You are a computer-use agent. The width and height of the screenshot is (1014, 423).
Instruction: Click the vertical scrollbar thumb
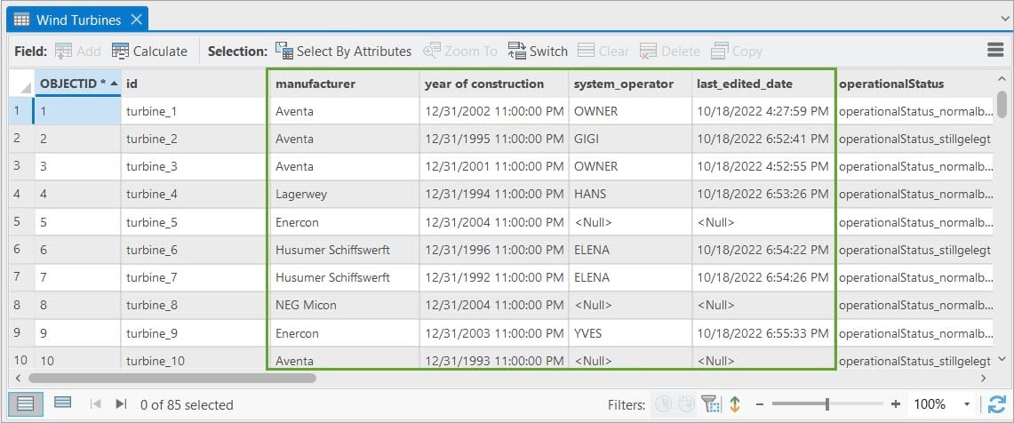1002,105
